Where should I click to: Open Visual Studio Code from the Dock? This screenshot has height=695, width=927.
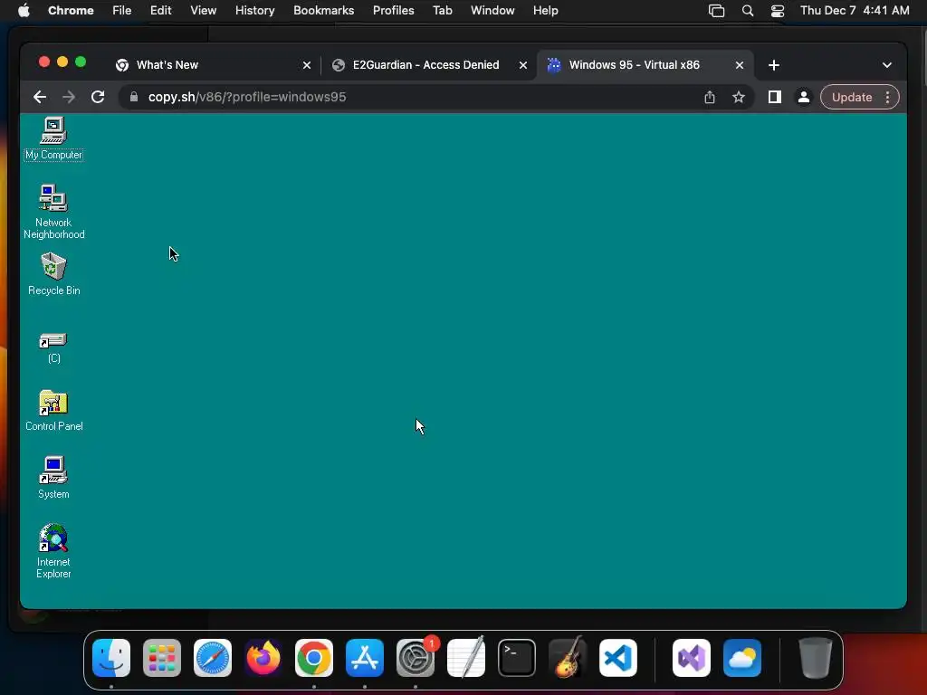618,658
